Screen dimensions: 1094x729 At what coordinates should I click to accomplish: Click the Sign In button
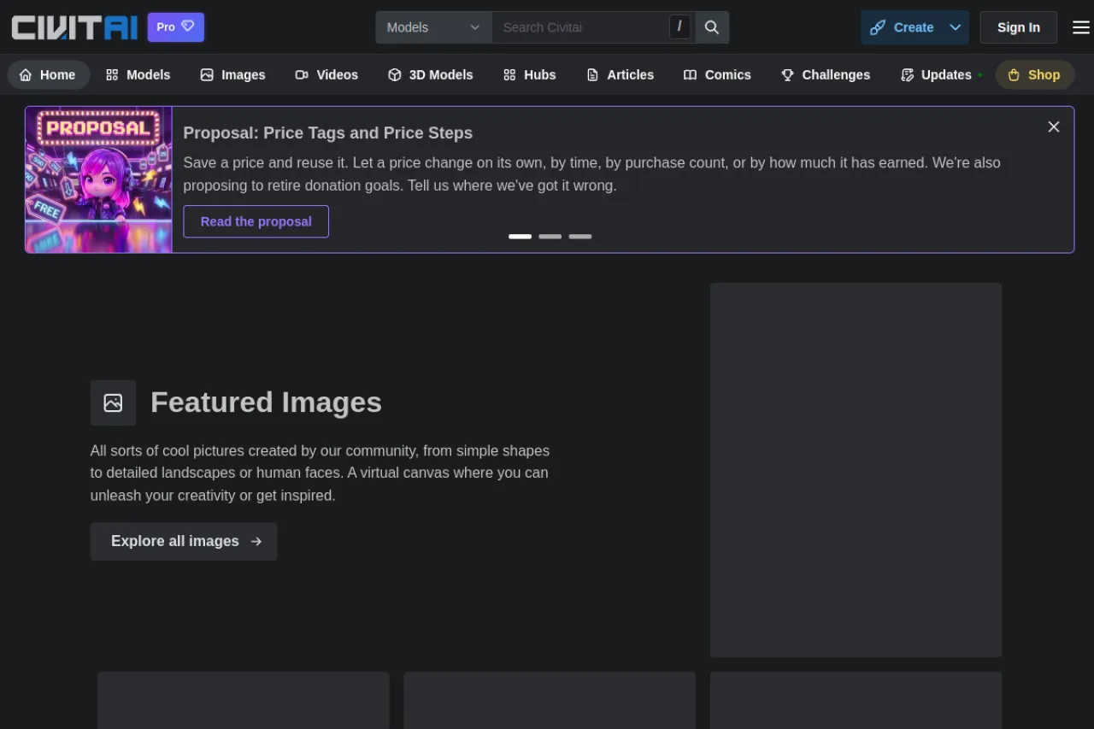1019,27
